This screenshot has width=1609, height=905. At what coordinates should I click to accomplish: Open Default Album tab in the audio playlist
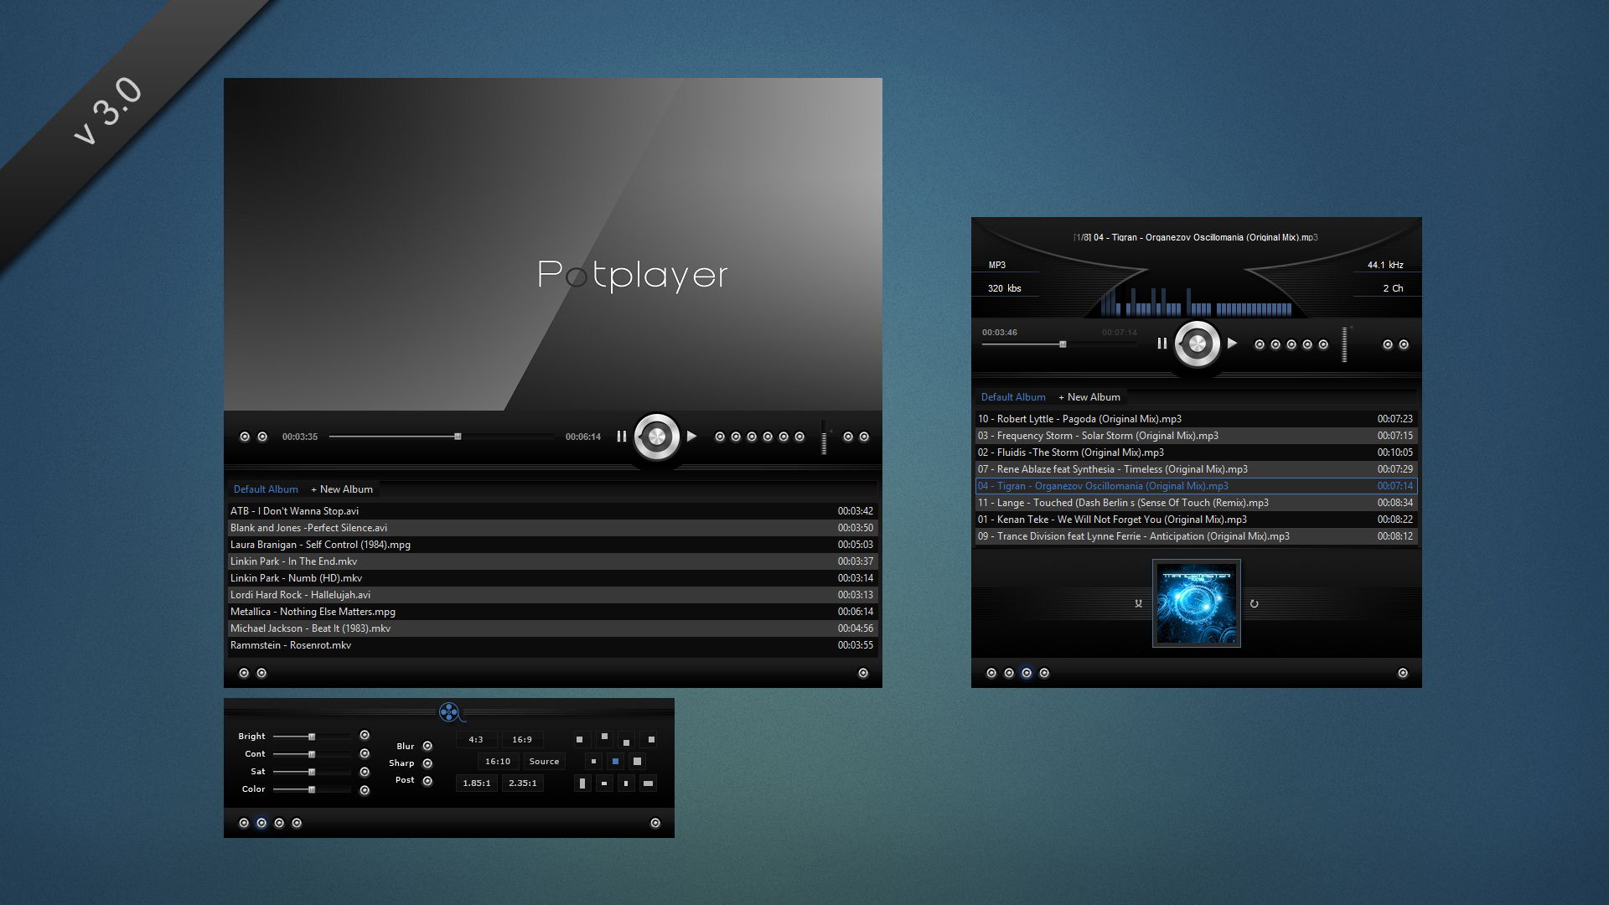(1013, 397)
